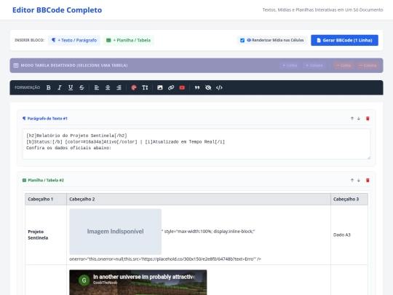The width and height of the screenshot is (393, 295).
Task: Align text to the right
Action: (x=119, y=87)
